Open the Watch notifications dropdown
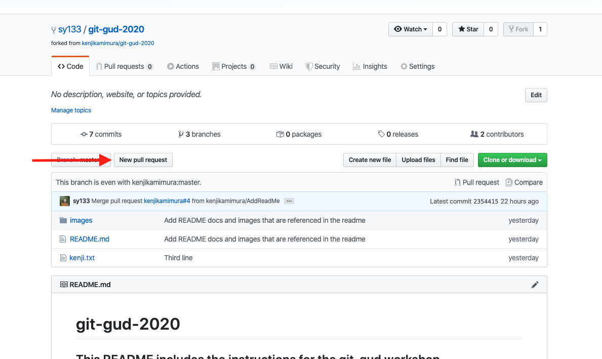 tap(411, 29)
